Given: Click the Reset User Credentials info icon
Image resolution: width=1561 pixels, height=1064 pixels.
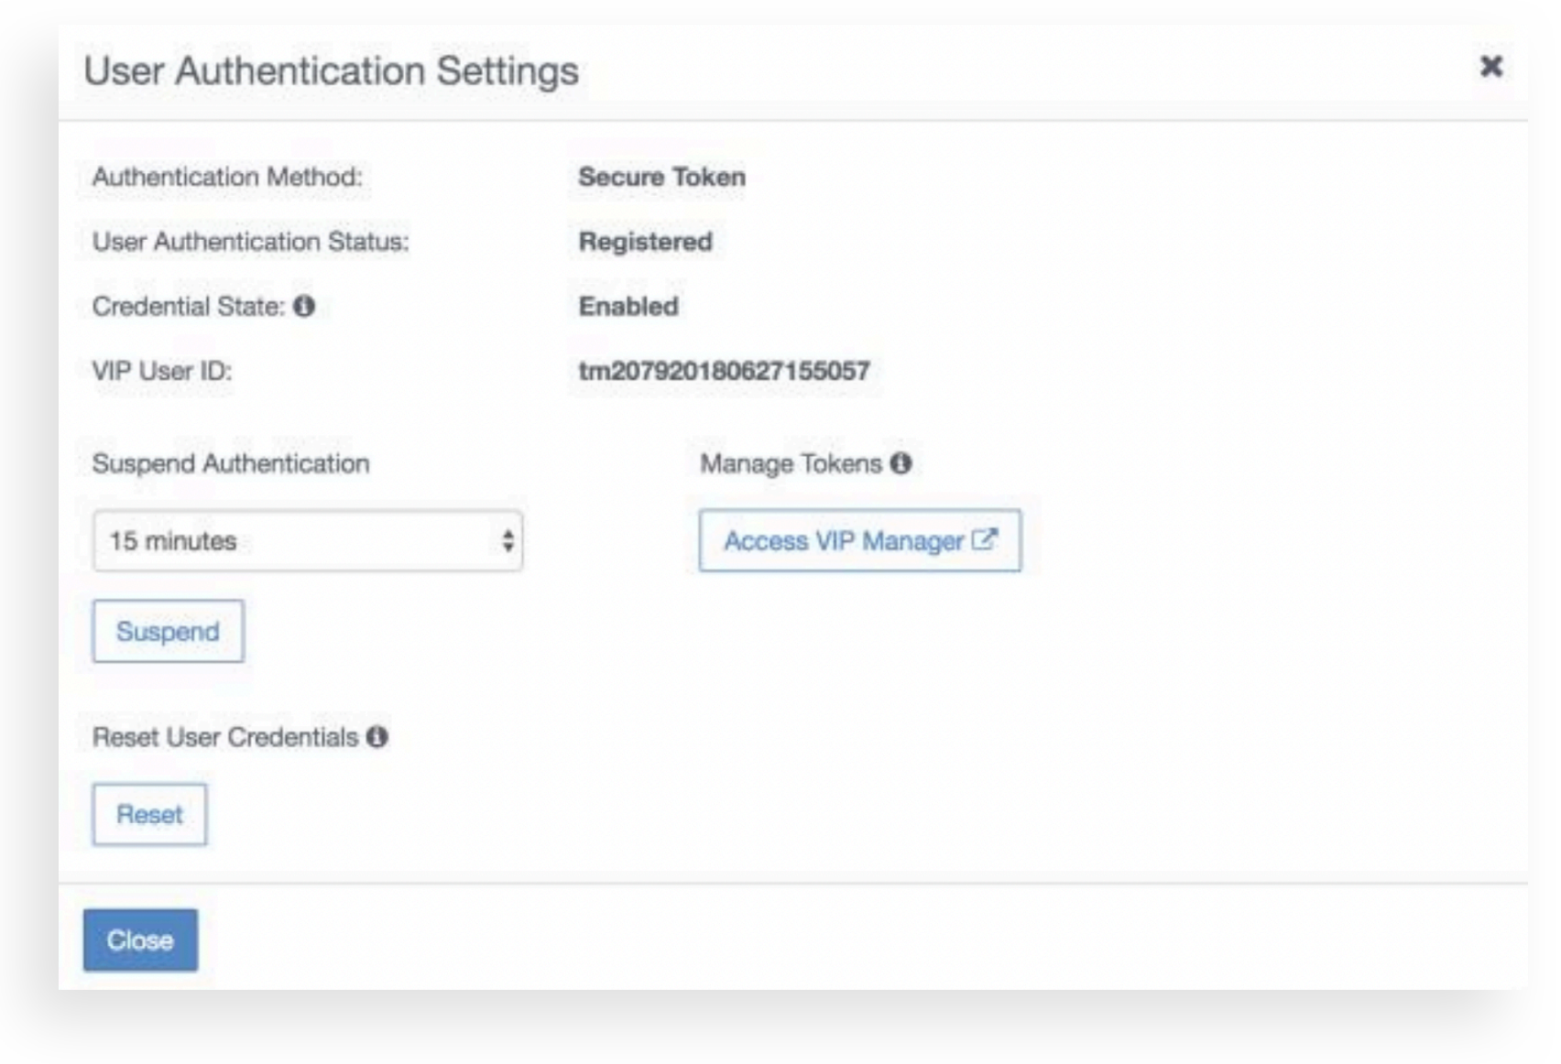Looking at the screenshot, I should click(377, 737).
